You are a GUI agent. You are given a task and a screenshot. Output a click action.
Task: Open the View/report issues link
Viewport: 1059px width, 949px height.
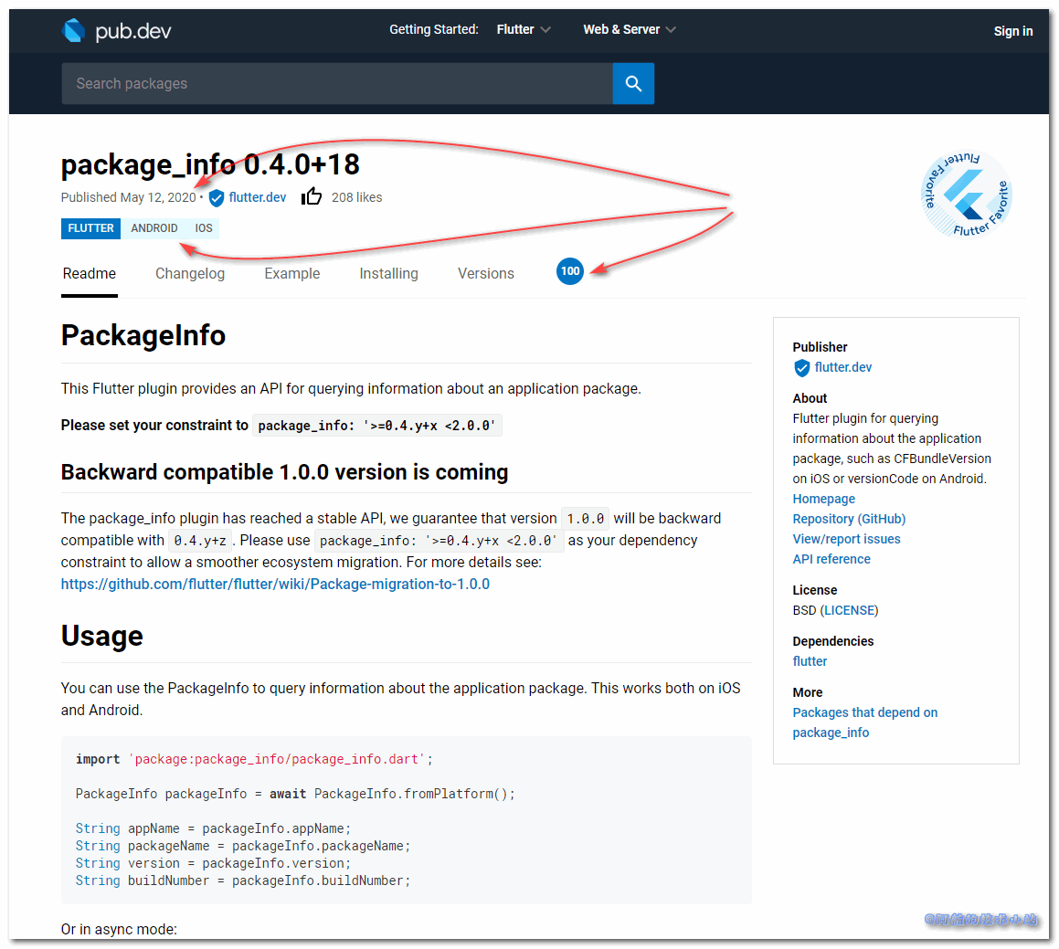coord(846,539)
